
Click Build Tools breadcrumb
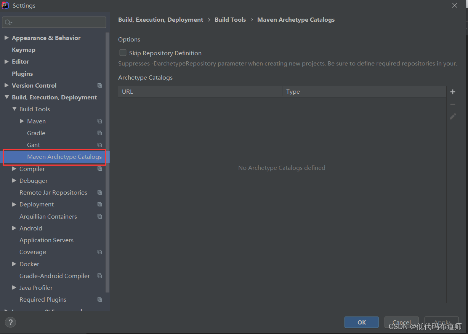[230, 19]
